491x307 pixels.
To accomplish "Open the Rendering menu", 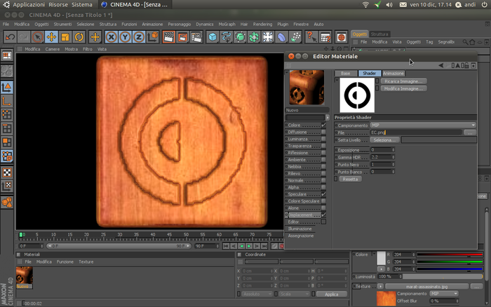I will [262, 24].
